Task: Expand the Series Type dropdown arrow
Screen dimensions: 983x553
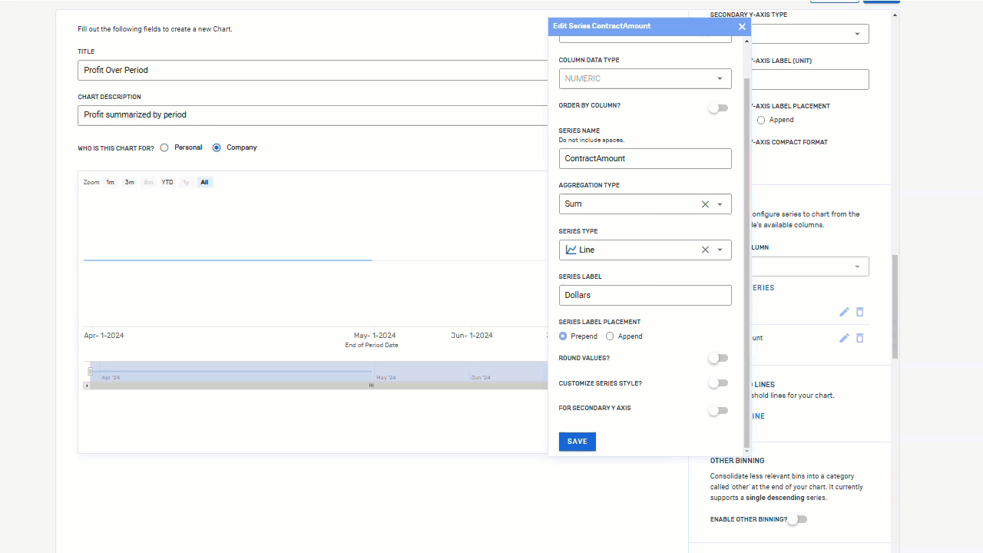Action: pos(720,250)
